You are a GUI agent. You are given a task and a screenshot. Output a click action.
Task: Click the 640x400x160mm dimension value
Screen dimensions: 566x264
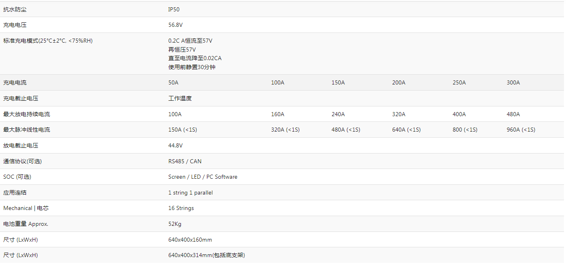coord(190,240)
